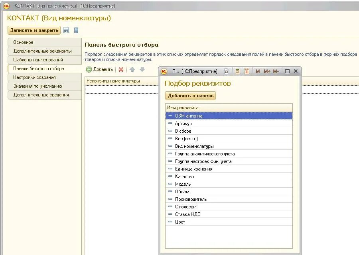
Task: Move item down with arrow icon
Action: pyautogui.click(x=142, y=69)
